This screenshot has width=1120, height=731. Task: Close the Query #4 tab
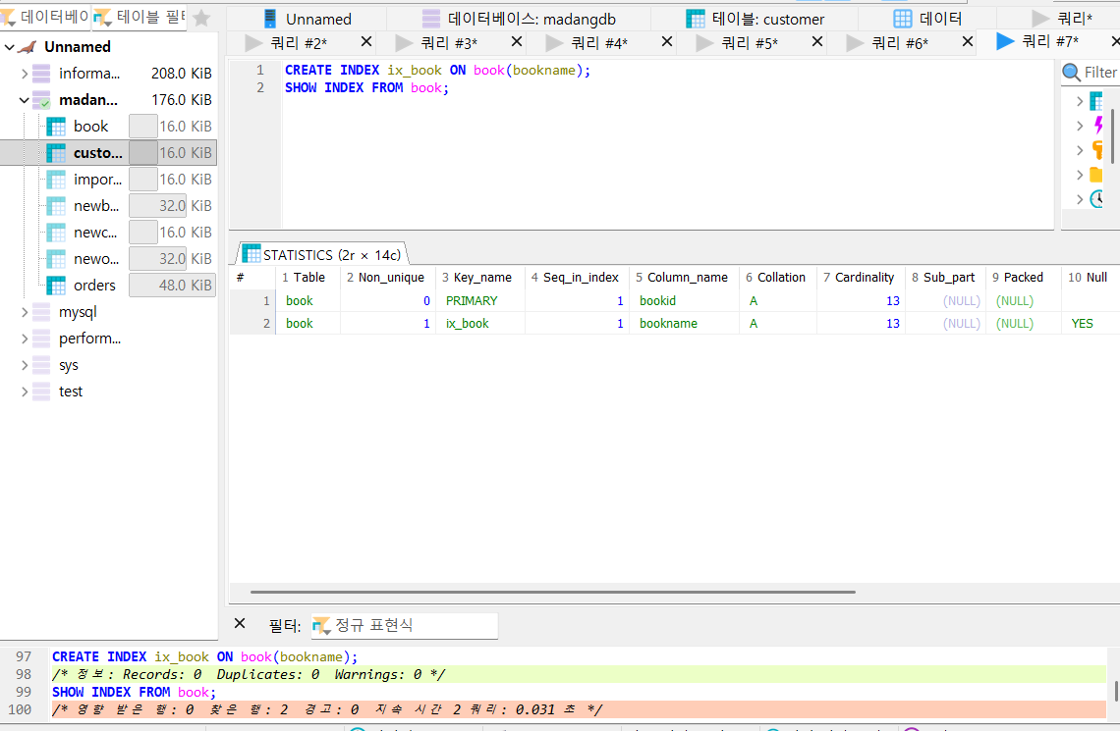[x=666, y=41]
